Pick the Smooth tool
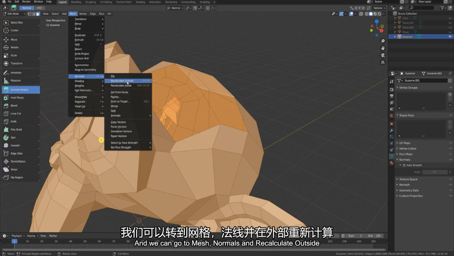The image size is (454, 256). point(21,146)
